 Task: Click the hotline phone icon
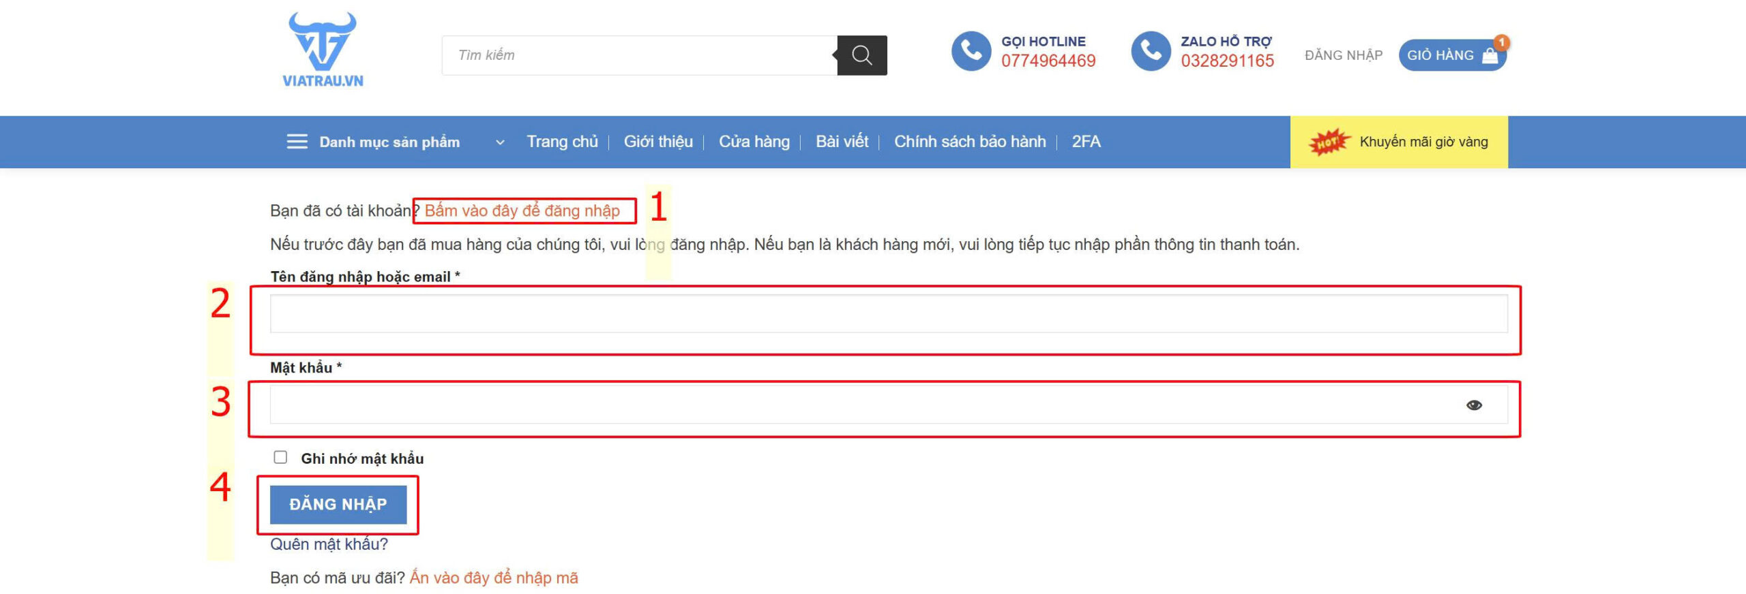tap(971, 51)
